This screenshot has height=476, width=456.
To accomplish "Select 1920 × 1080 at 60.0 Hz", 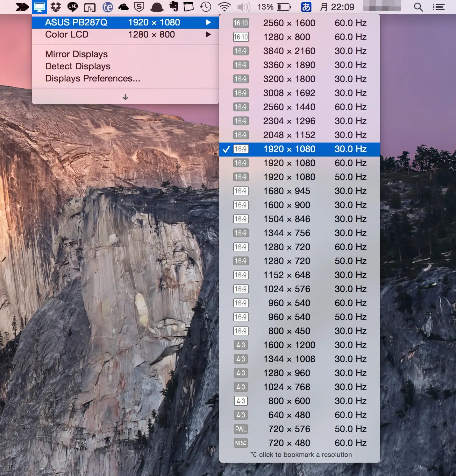I will 300,163.
